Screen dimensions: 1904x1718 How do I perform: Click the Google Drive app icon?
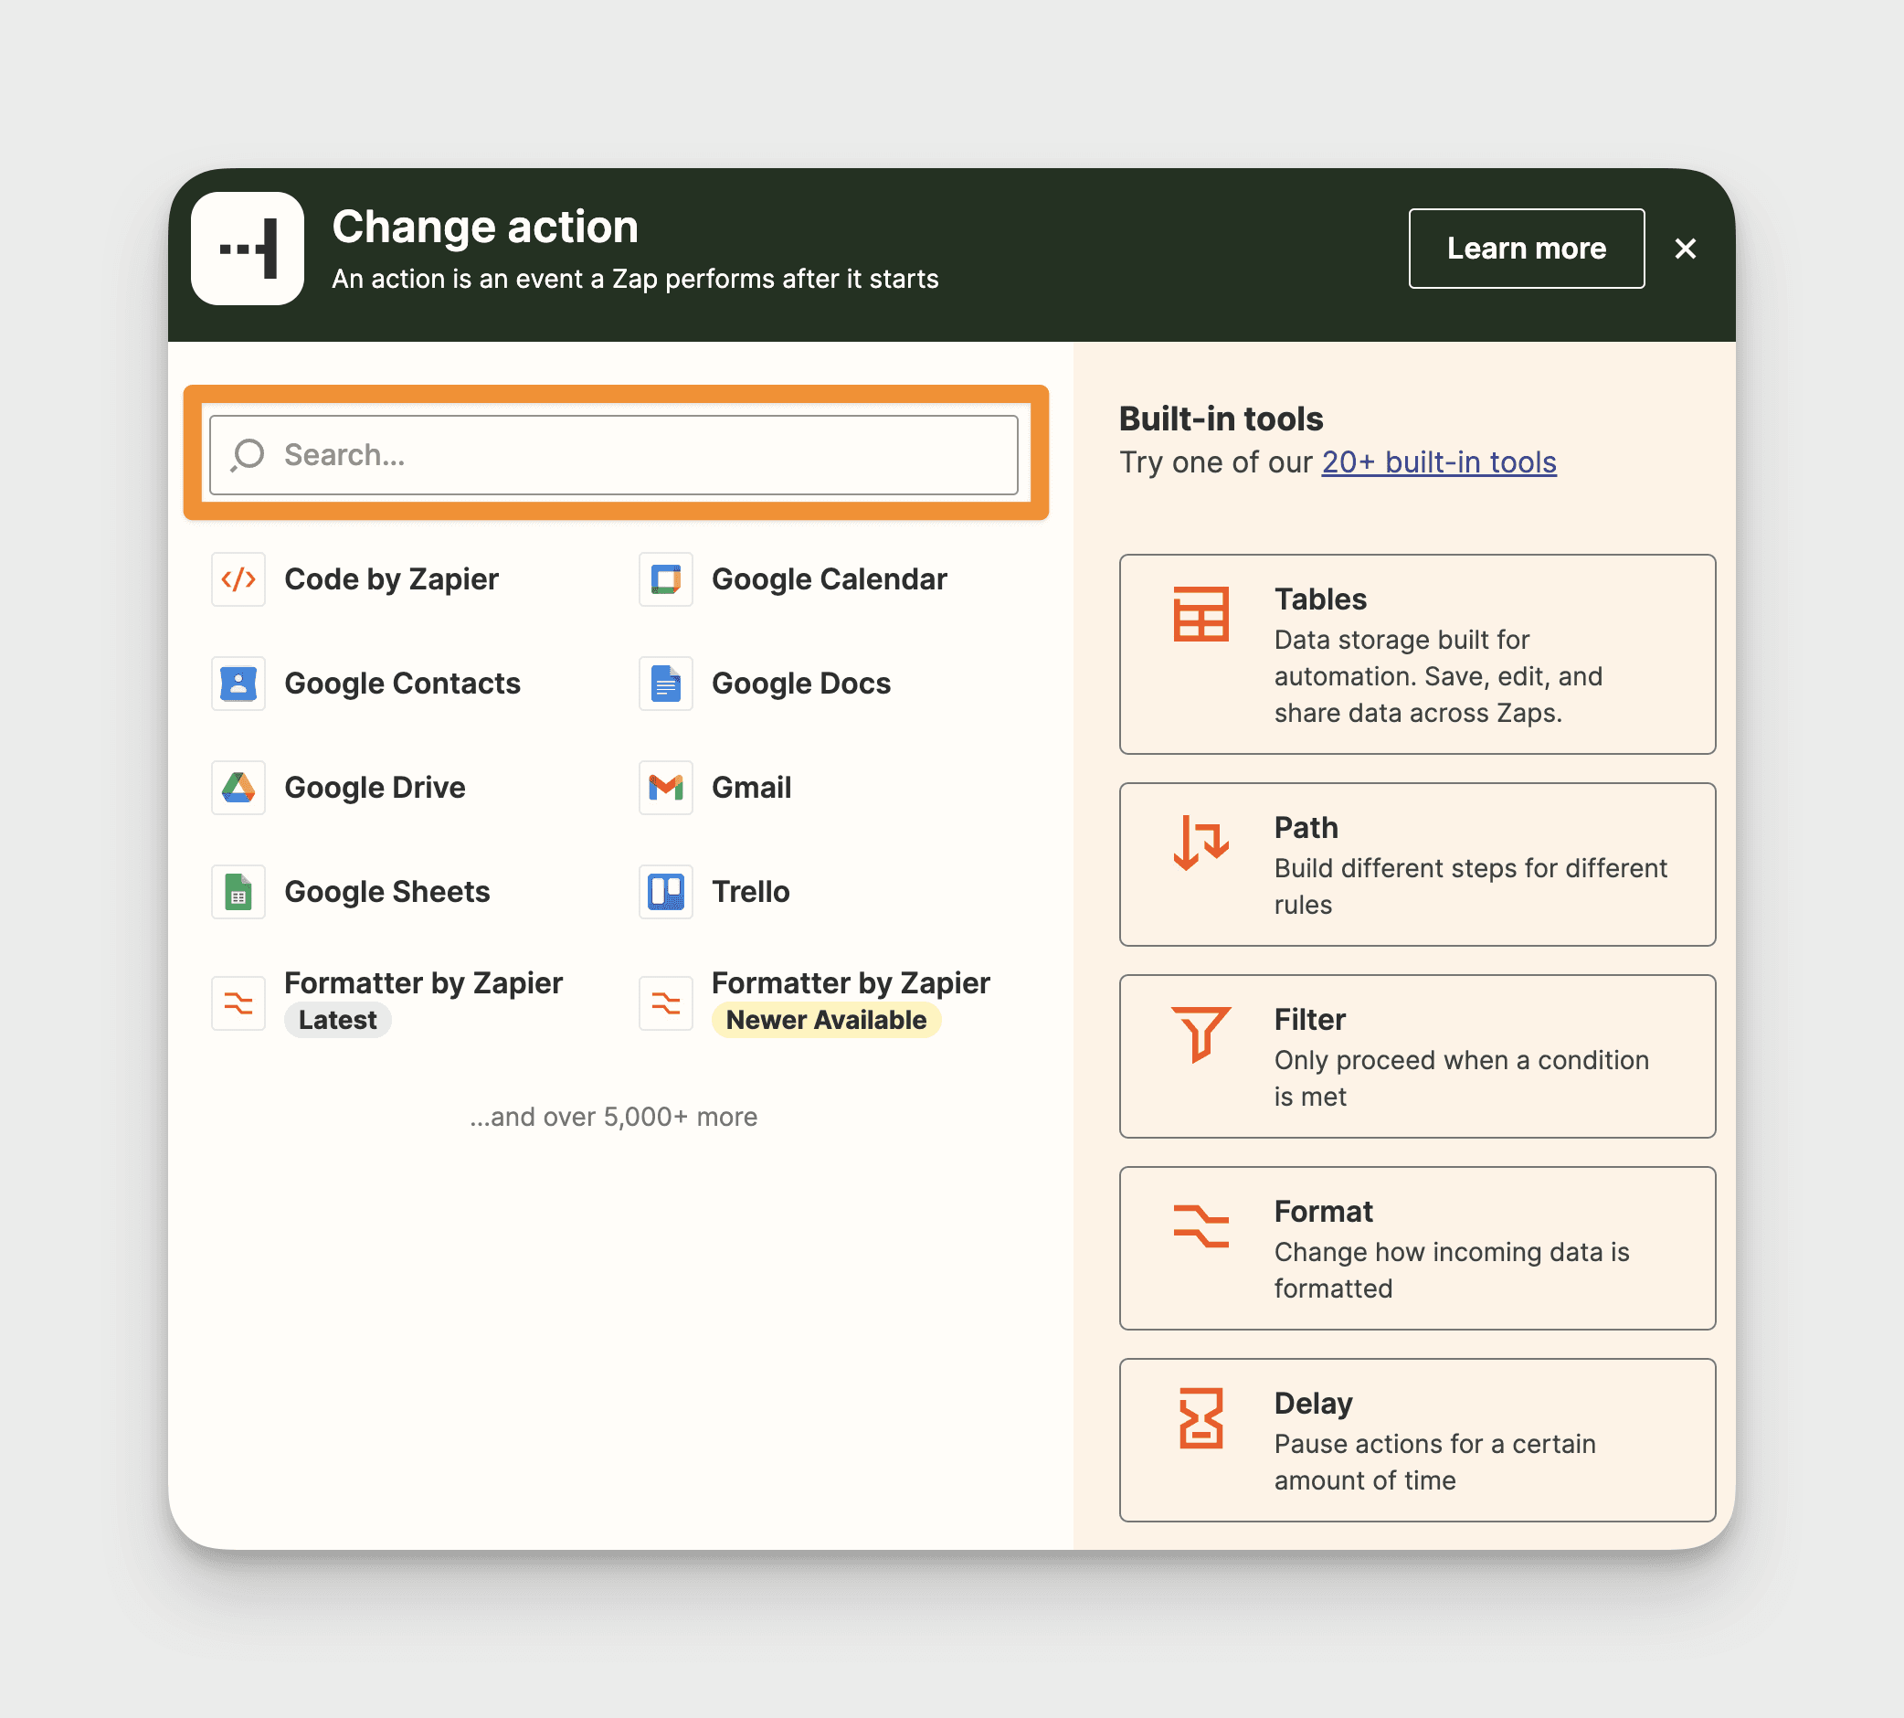pyautogui.click(x=238, y=787)
